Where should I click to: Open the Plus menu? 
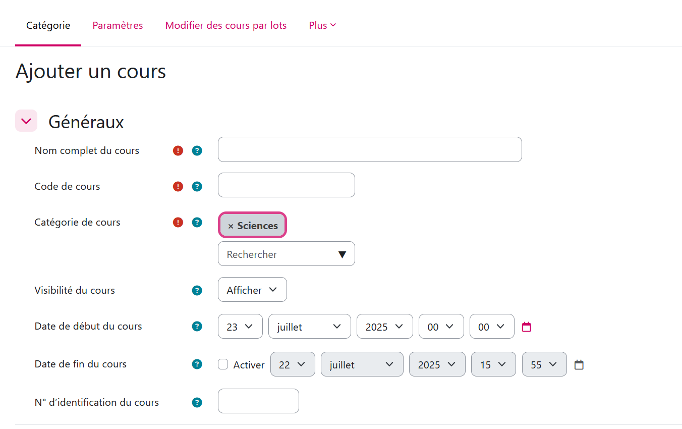[322, 25]
